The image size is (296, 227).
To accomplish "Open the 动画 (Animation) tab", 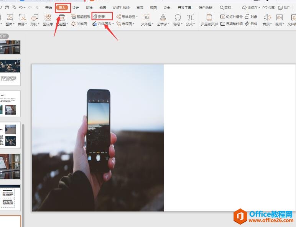I will pos(103,8).
